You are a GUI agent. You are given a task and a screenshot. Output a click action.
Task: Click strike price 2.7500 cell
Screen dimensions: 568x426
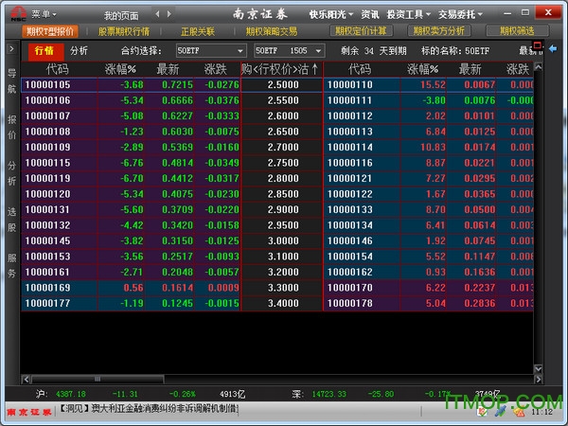point(283,163)
